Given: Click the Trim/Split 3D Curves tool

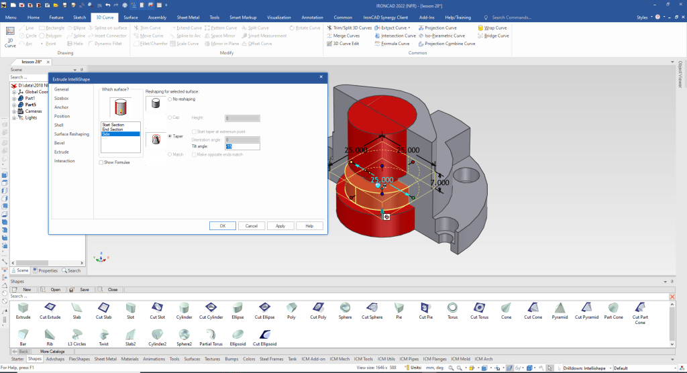Looking at the screenshot, I should [x=351, y=28].
